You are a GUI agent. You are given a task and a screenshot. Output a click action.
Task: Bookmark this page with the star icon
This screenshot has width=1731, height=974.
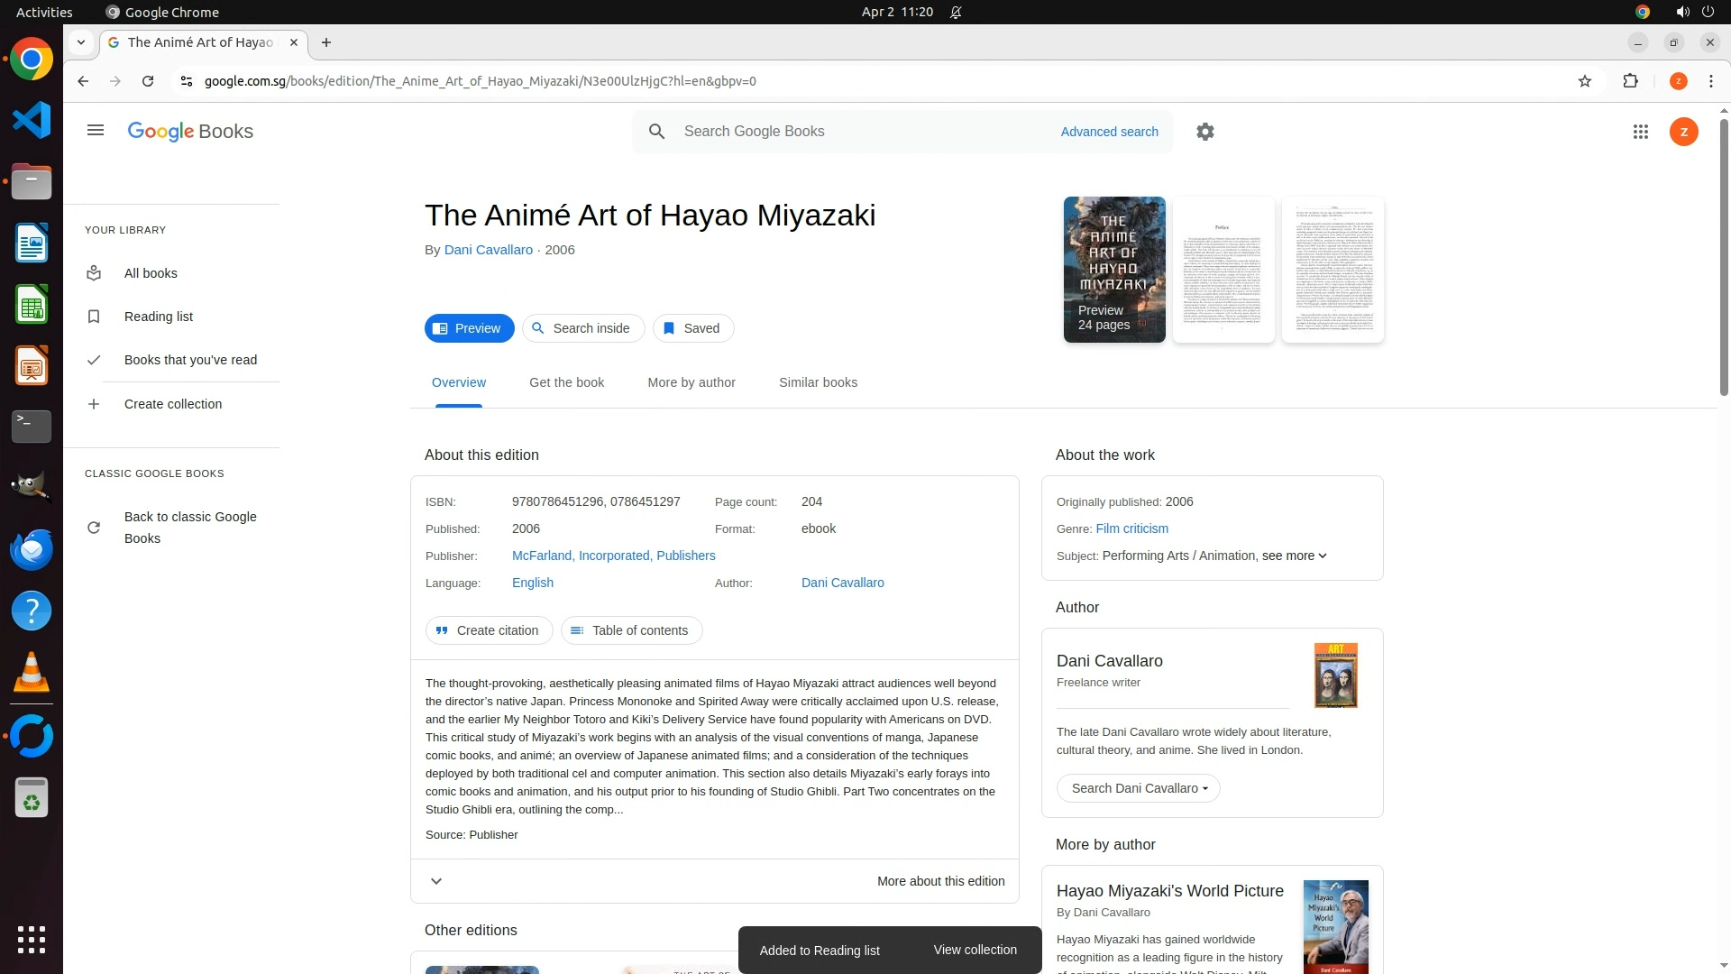pos(1585,81)
